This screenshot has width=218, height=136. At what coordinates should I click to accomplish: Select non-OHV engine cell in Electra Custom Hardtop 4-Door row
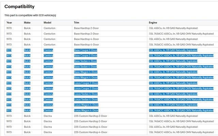click(x=173, y=127)
